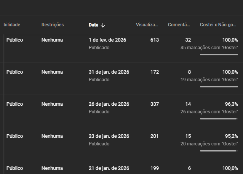This screenshot has height=174, width=243.
Task: Open visibility for the 1 de fev. video
Action: (x=14, y=40)
